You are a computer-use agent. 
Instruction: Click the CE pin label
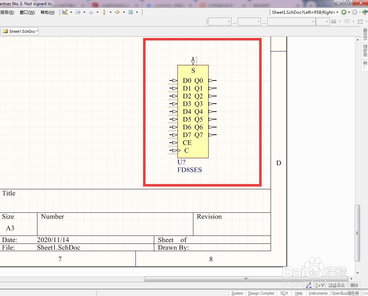point(187,143)
